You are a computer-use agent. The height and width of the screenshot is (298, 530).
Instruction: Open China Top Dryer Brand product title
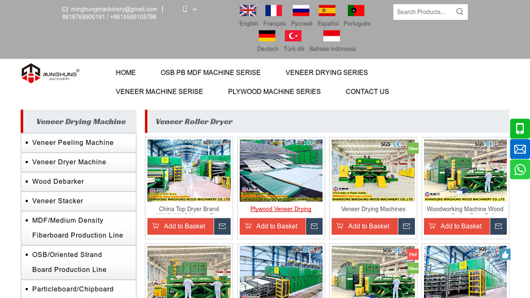[189, 209]
